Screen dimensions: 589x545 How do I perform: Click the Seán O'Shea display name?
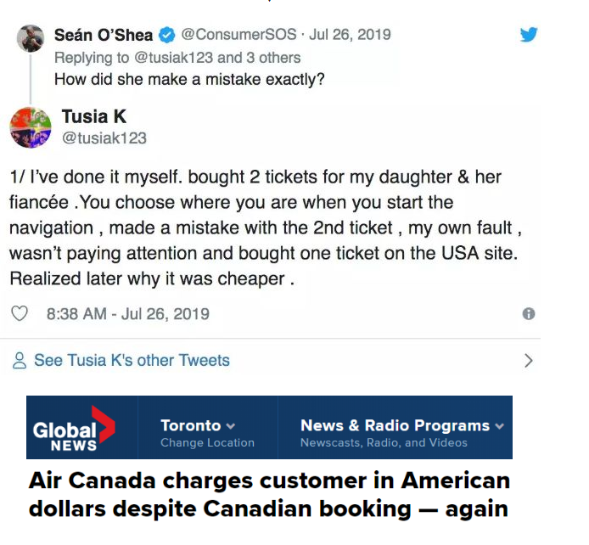point(104,35)
